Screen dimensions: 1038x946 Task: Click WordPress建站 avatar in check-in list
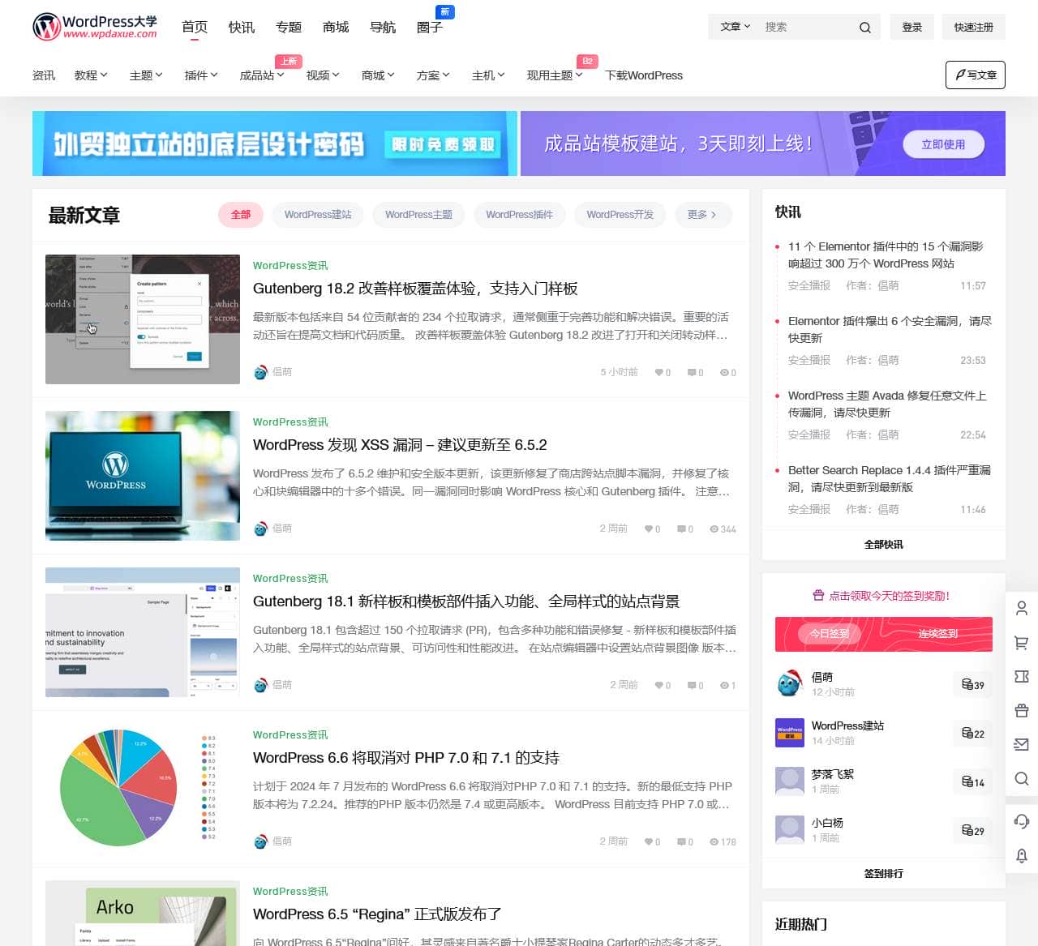tap(789, 732)
